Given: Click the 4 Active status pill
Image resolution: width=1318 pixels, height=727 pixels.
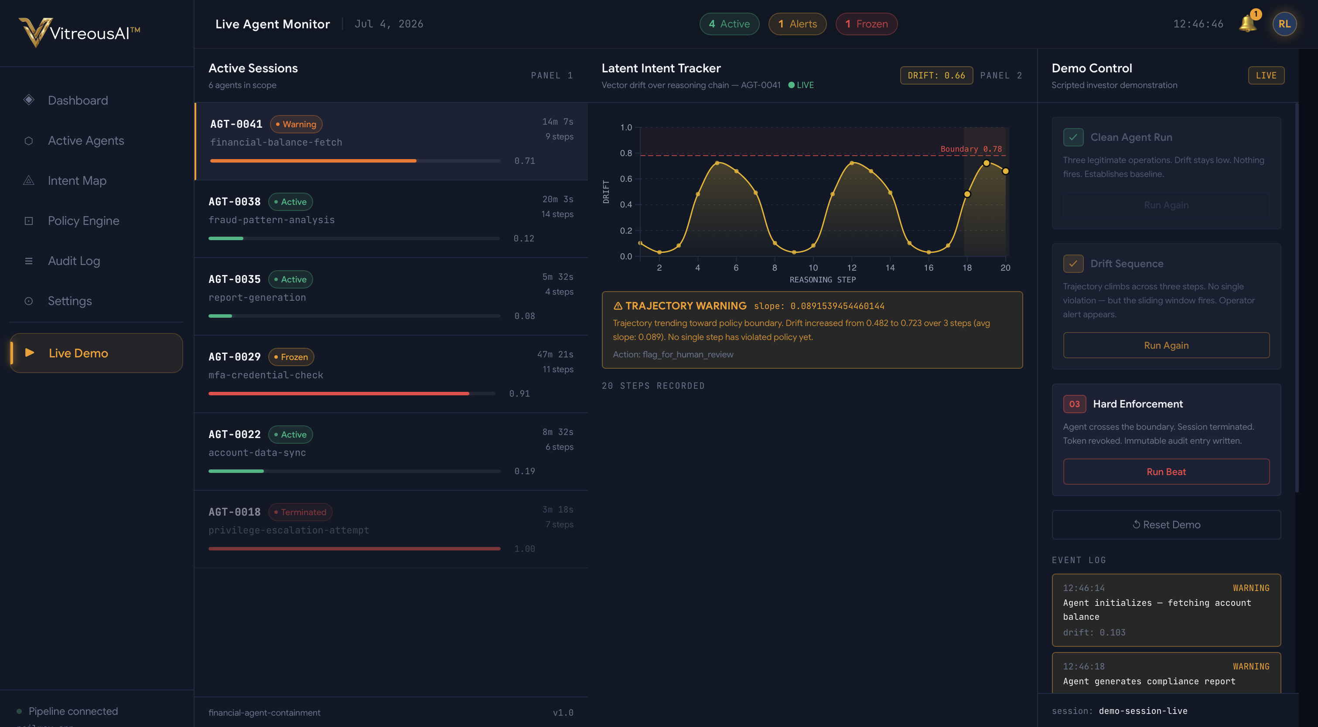Looking at the screenshot, I should (x=729, y=24).
